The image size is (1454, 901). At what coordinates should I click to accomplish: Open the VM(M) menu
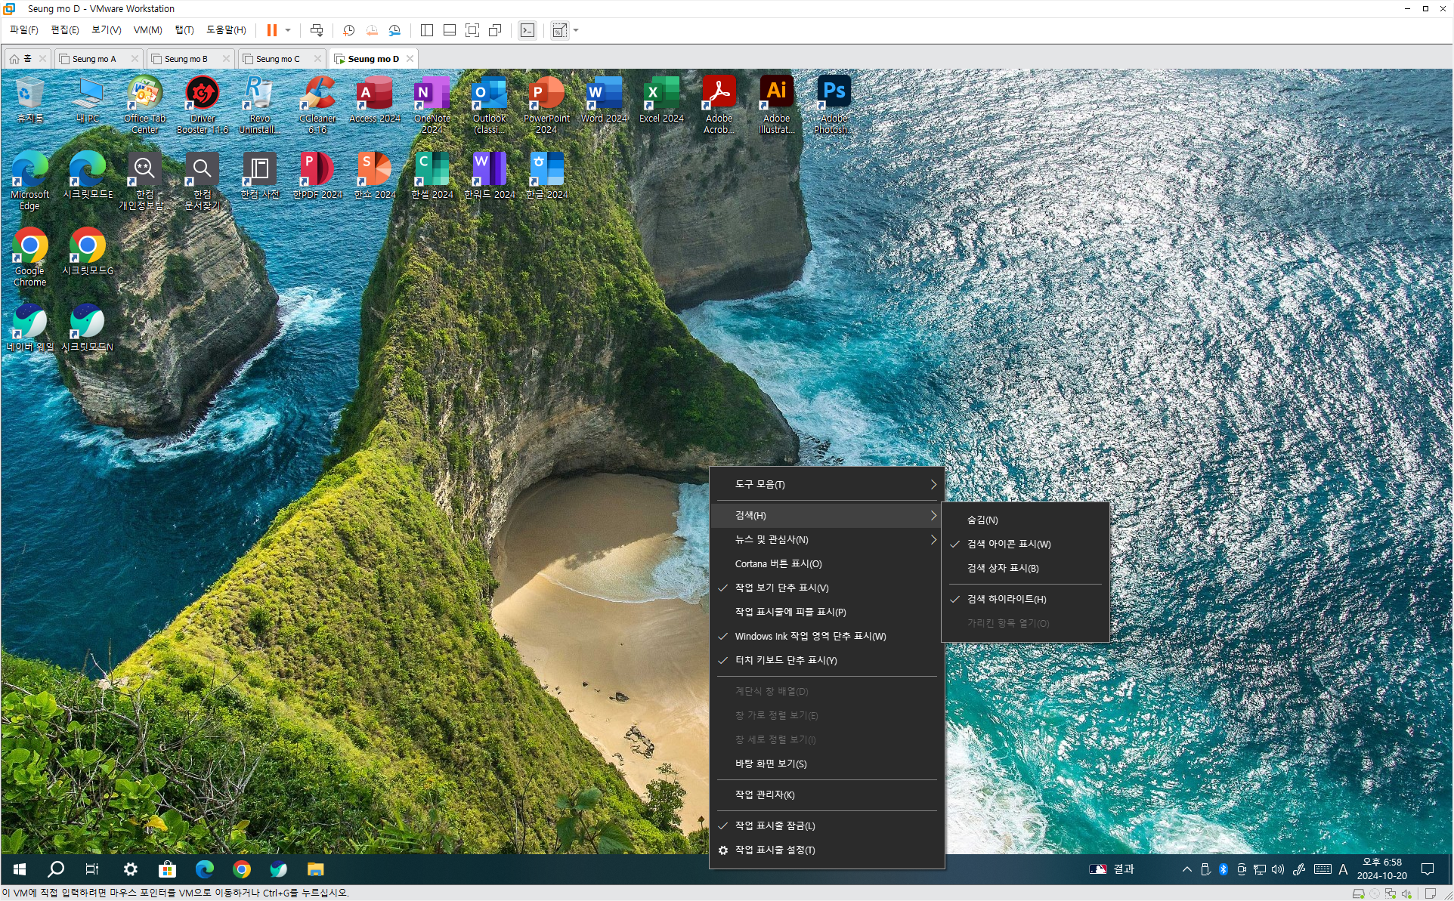click(147, 30)
